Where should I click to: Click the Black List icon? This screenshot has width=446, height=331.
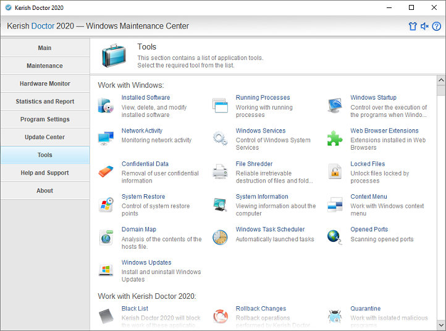click(106, 316)
